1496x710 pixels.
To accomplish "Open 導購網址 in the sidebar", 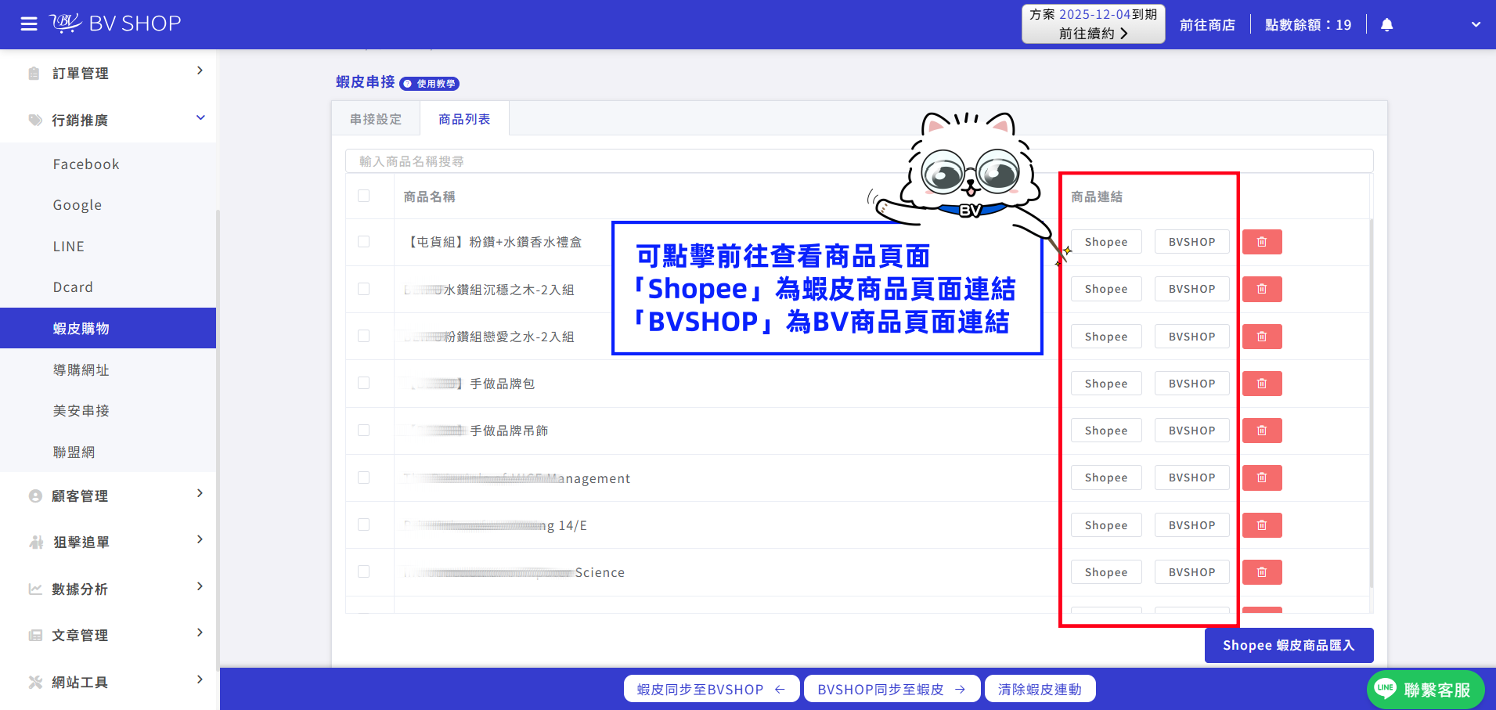I will (81, 369).
